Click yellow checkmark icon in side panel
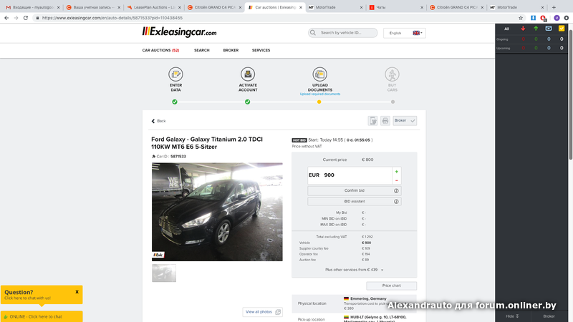 tap(562, 29)
